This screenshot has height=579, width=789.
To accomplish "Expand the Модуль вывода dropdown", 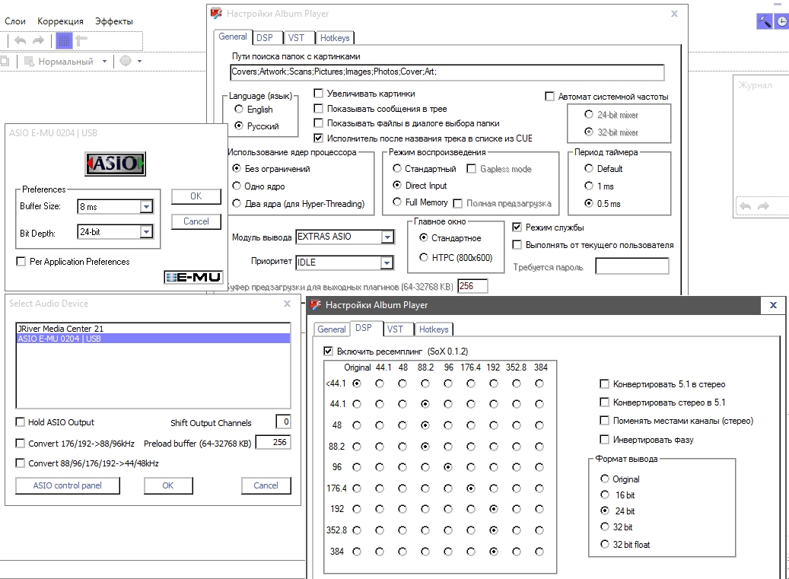I will [x=387, y=237].
